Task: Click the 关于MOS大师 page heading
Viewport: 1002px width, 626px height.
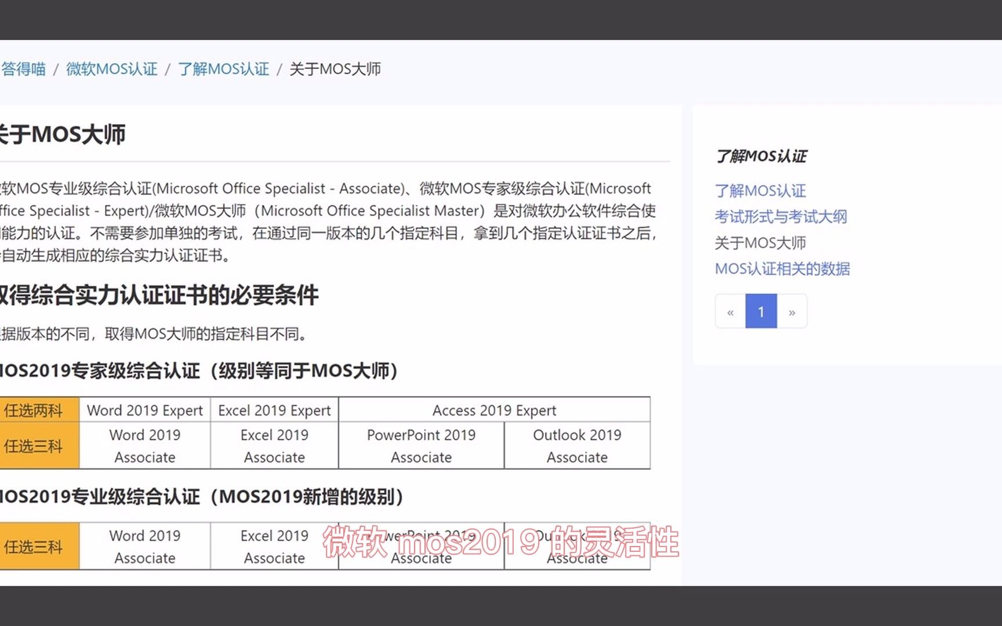Action: tap(62, 134)
